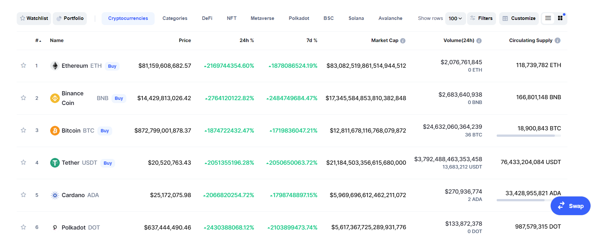Sort by Volume(24h) header
The image size is (596, 235).
(459, 40)
